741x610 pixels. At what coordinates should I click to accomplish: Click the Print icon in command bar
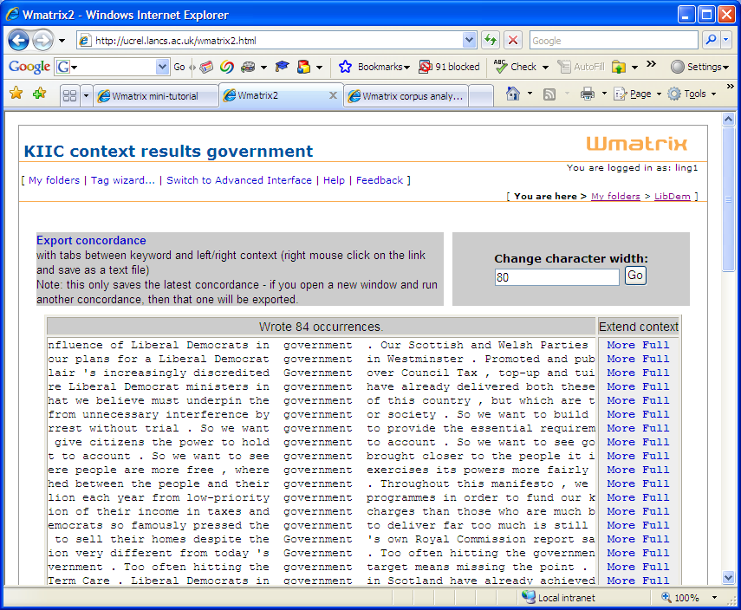coord(587,94)
